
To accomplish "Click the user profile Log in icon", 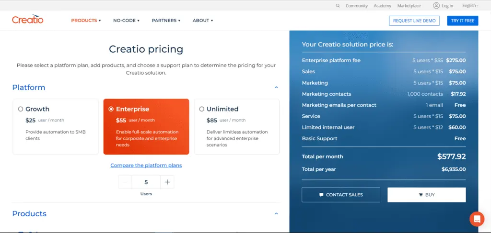I will tap(436, 6).
